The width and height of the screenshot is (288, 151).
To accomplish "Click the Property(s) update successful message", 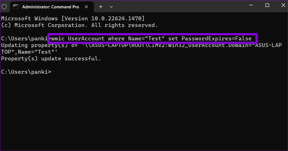I will click(51, 59).
